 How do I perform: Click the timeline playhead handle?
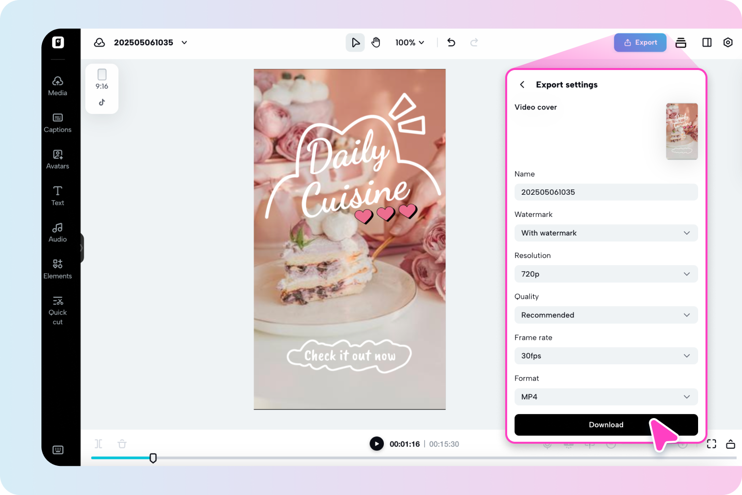coord(153,458)
